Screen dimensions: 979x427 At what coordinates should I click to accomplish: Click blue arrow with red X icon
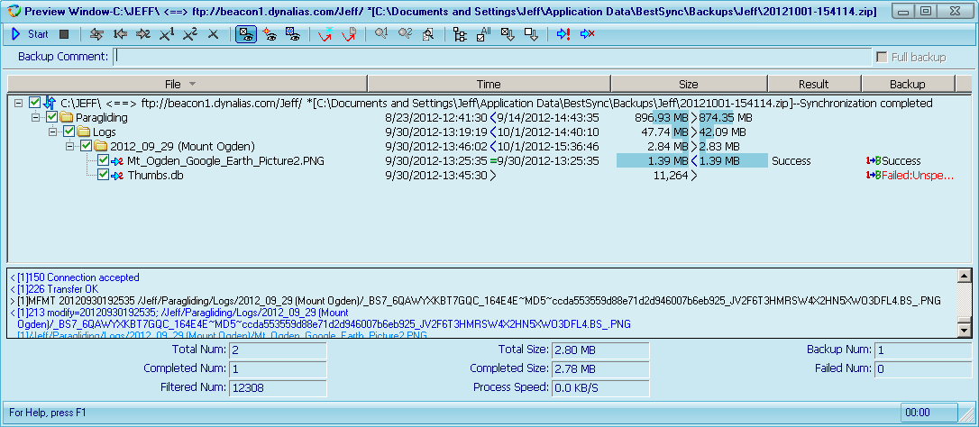click(x=586, y=34)
